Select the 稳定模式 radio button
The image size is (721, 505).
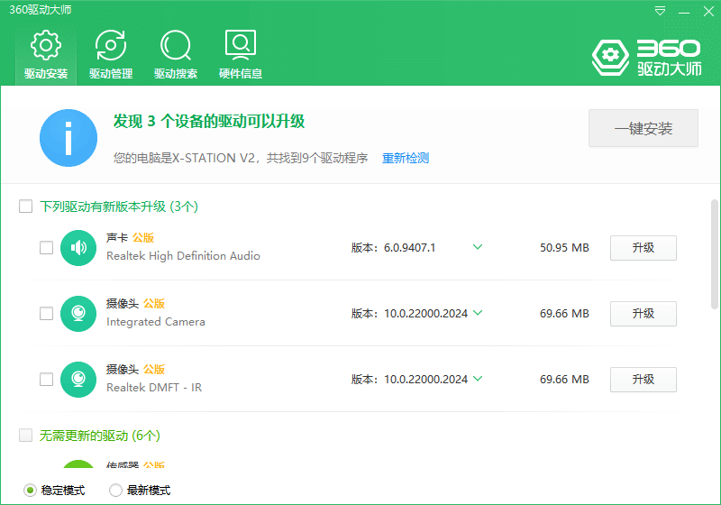click(x=30, y=491)
